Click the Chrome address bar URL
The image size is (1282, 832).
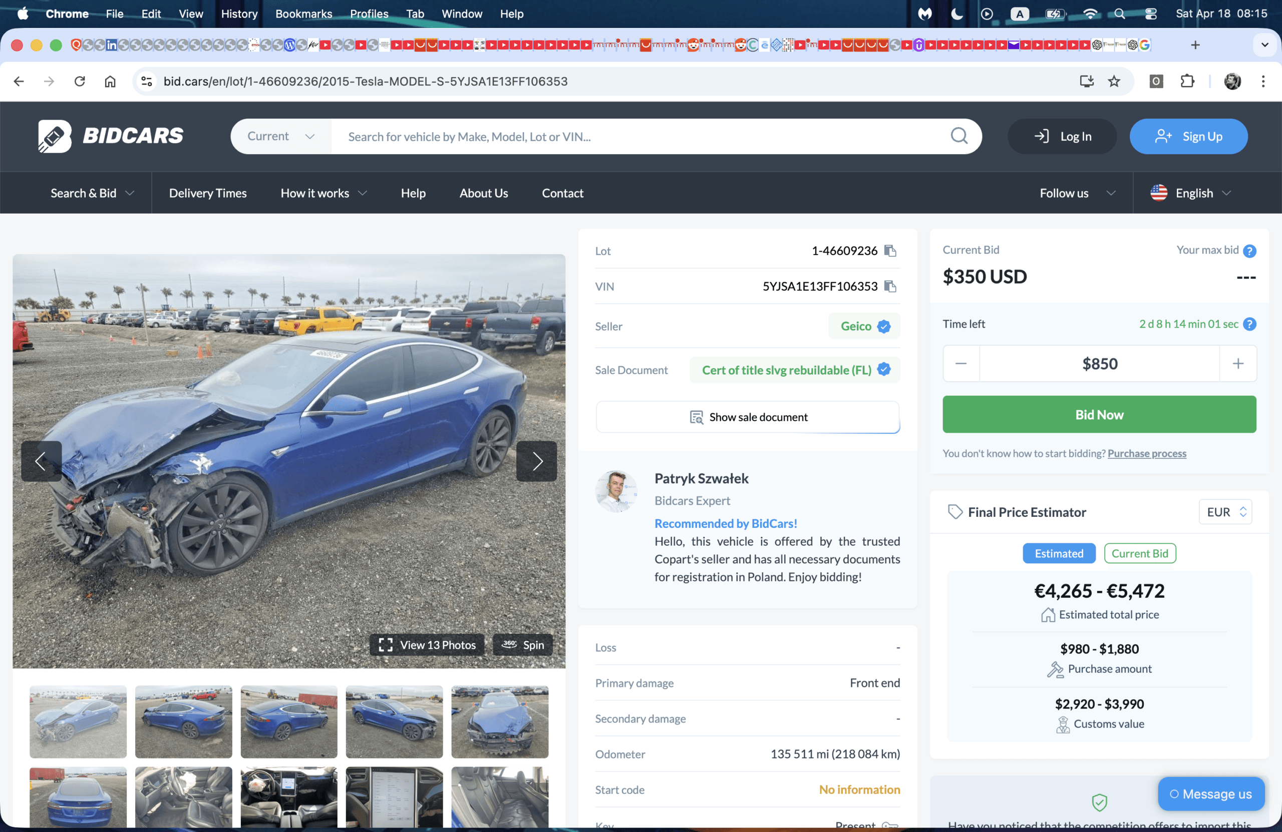(x=365, y=81)
